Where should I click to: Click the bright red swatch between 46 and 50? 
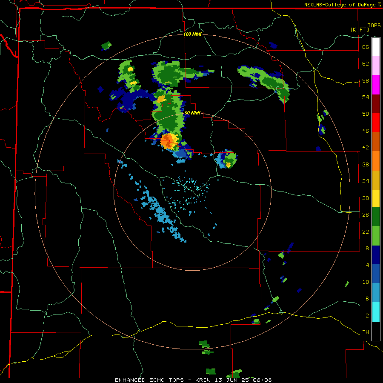(x=376, y=123)
